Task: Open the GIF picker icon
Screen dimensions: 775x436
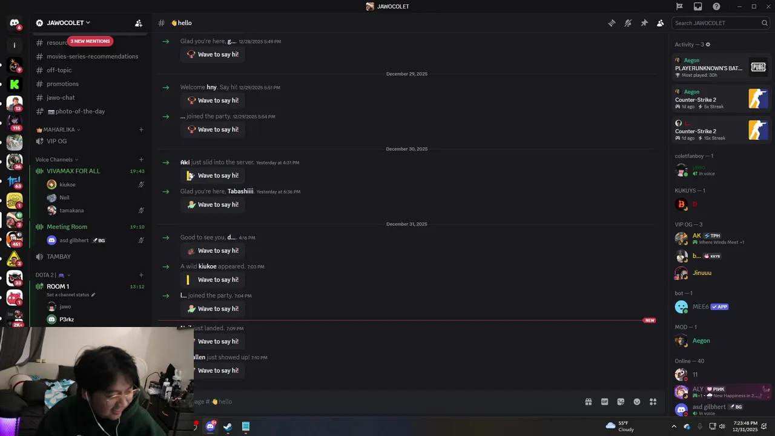Action: [604, 401]
